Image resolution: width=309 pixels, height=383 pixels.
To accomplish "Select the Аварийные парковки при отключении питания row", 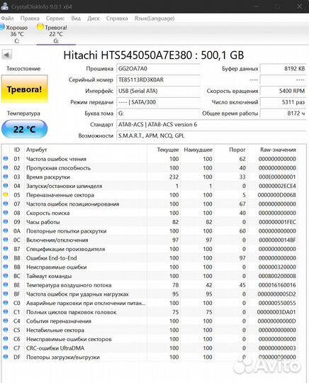I will (x=150, y=303).
